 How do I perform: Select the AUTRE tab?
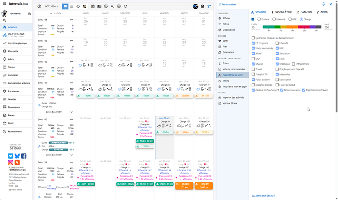(322, 12)
